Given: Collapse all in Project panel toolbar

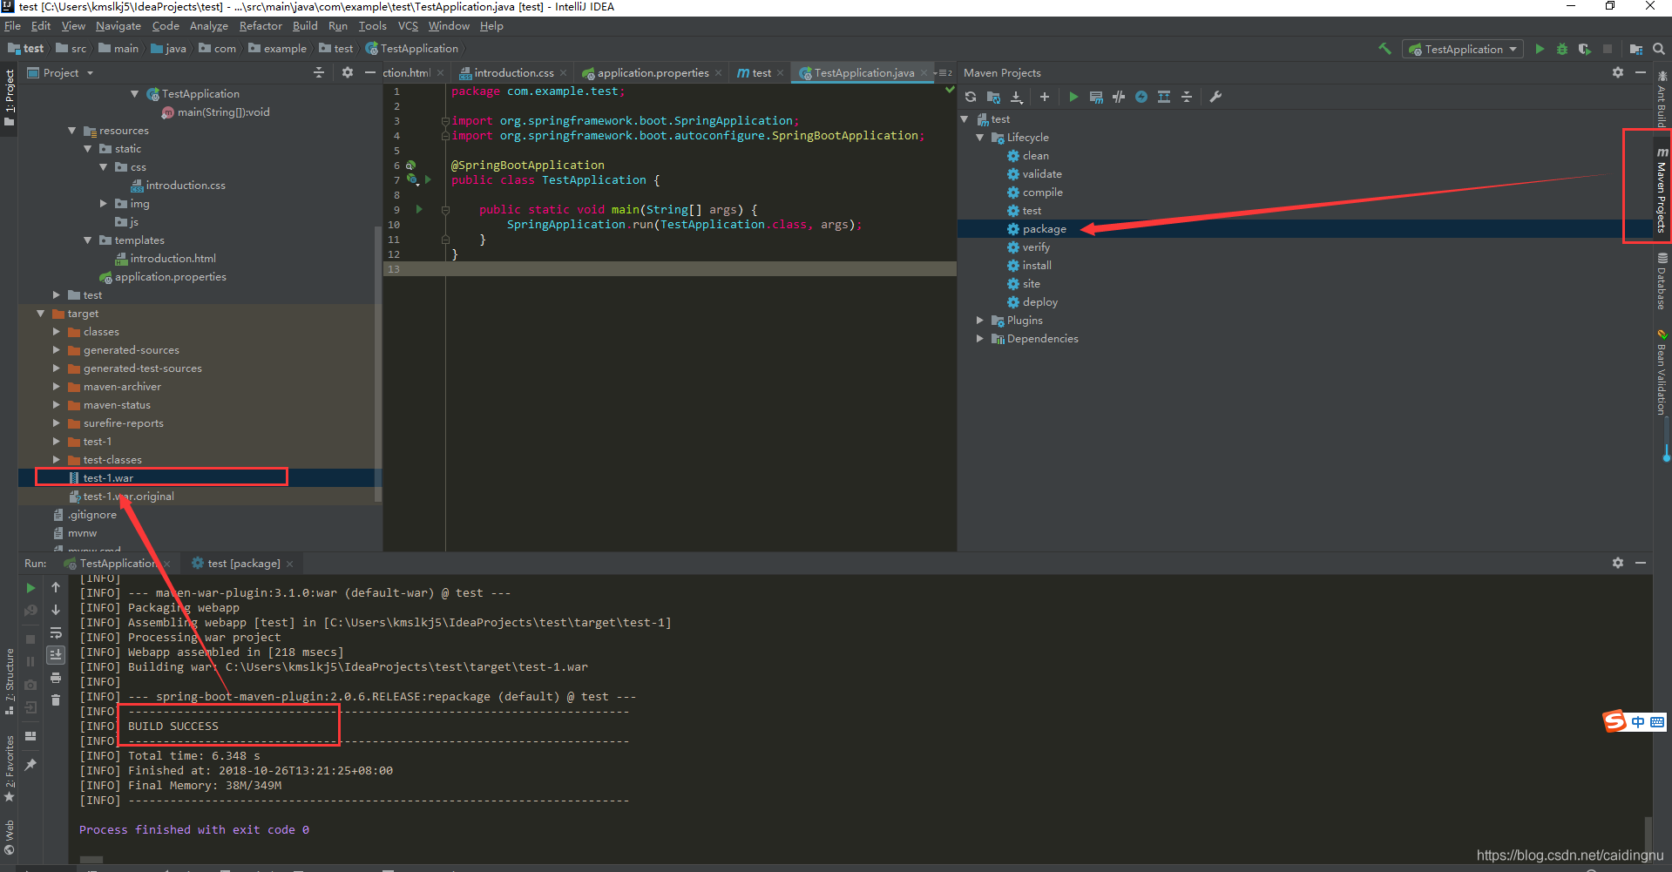Looking at the screenshot, I should (319, 73).
